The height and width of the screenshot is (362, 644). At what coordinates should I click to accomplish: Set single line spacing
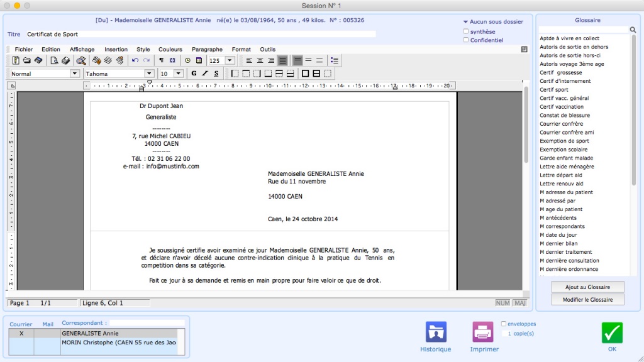click(x=297, y=60)
